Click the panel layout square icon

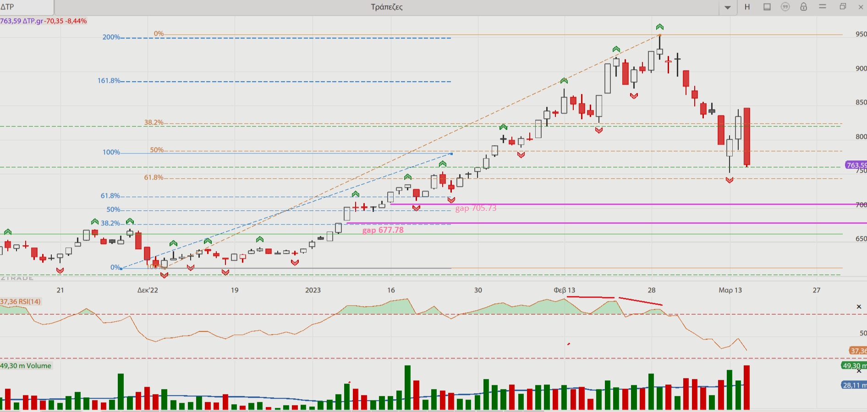pos(767,7)
